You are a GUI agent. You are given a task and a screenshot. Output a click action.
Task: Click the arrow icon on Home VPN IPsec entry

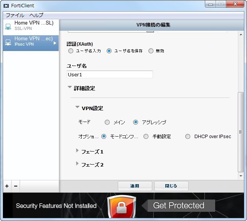(55, 43)
